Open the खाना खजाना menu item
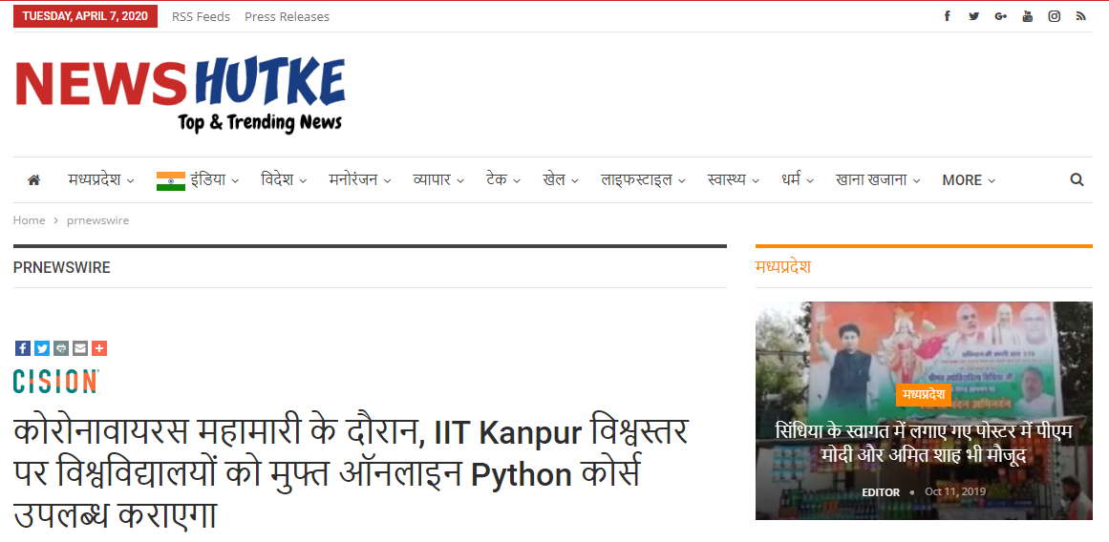Image resolution: width=1109 pixels, height=542 pixels. coord(878,180)
